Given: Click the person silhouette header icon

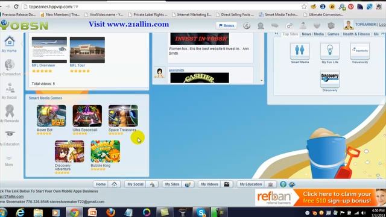Looking at the screenshot, I should 261,25.
